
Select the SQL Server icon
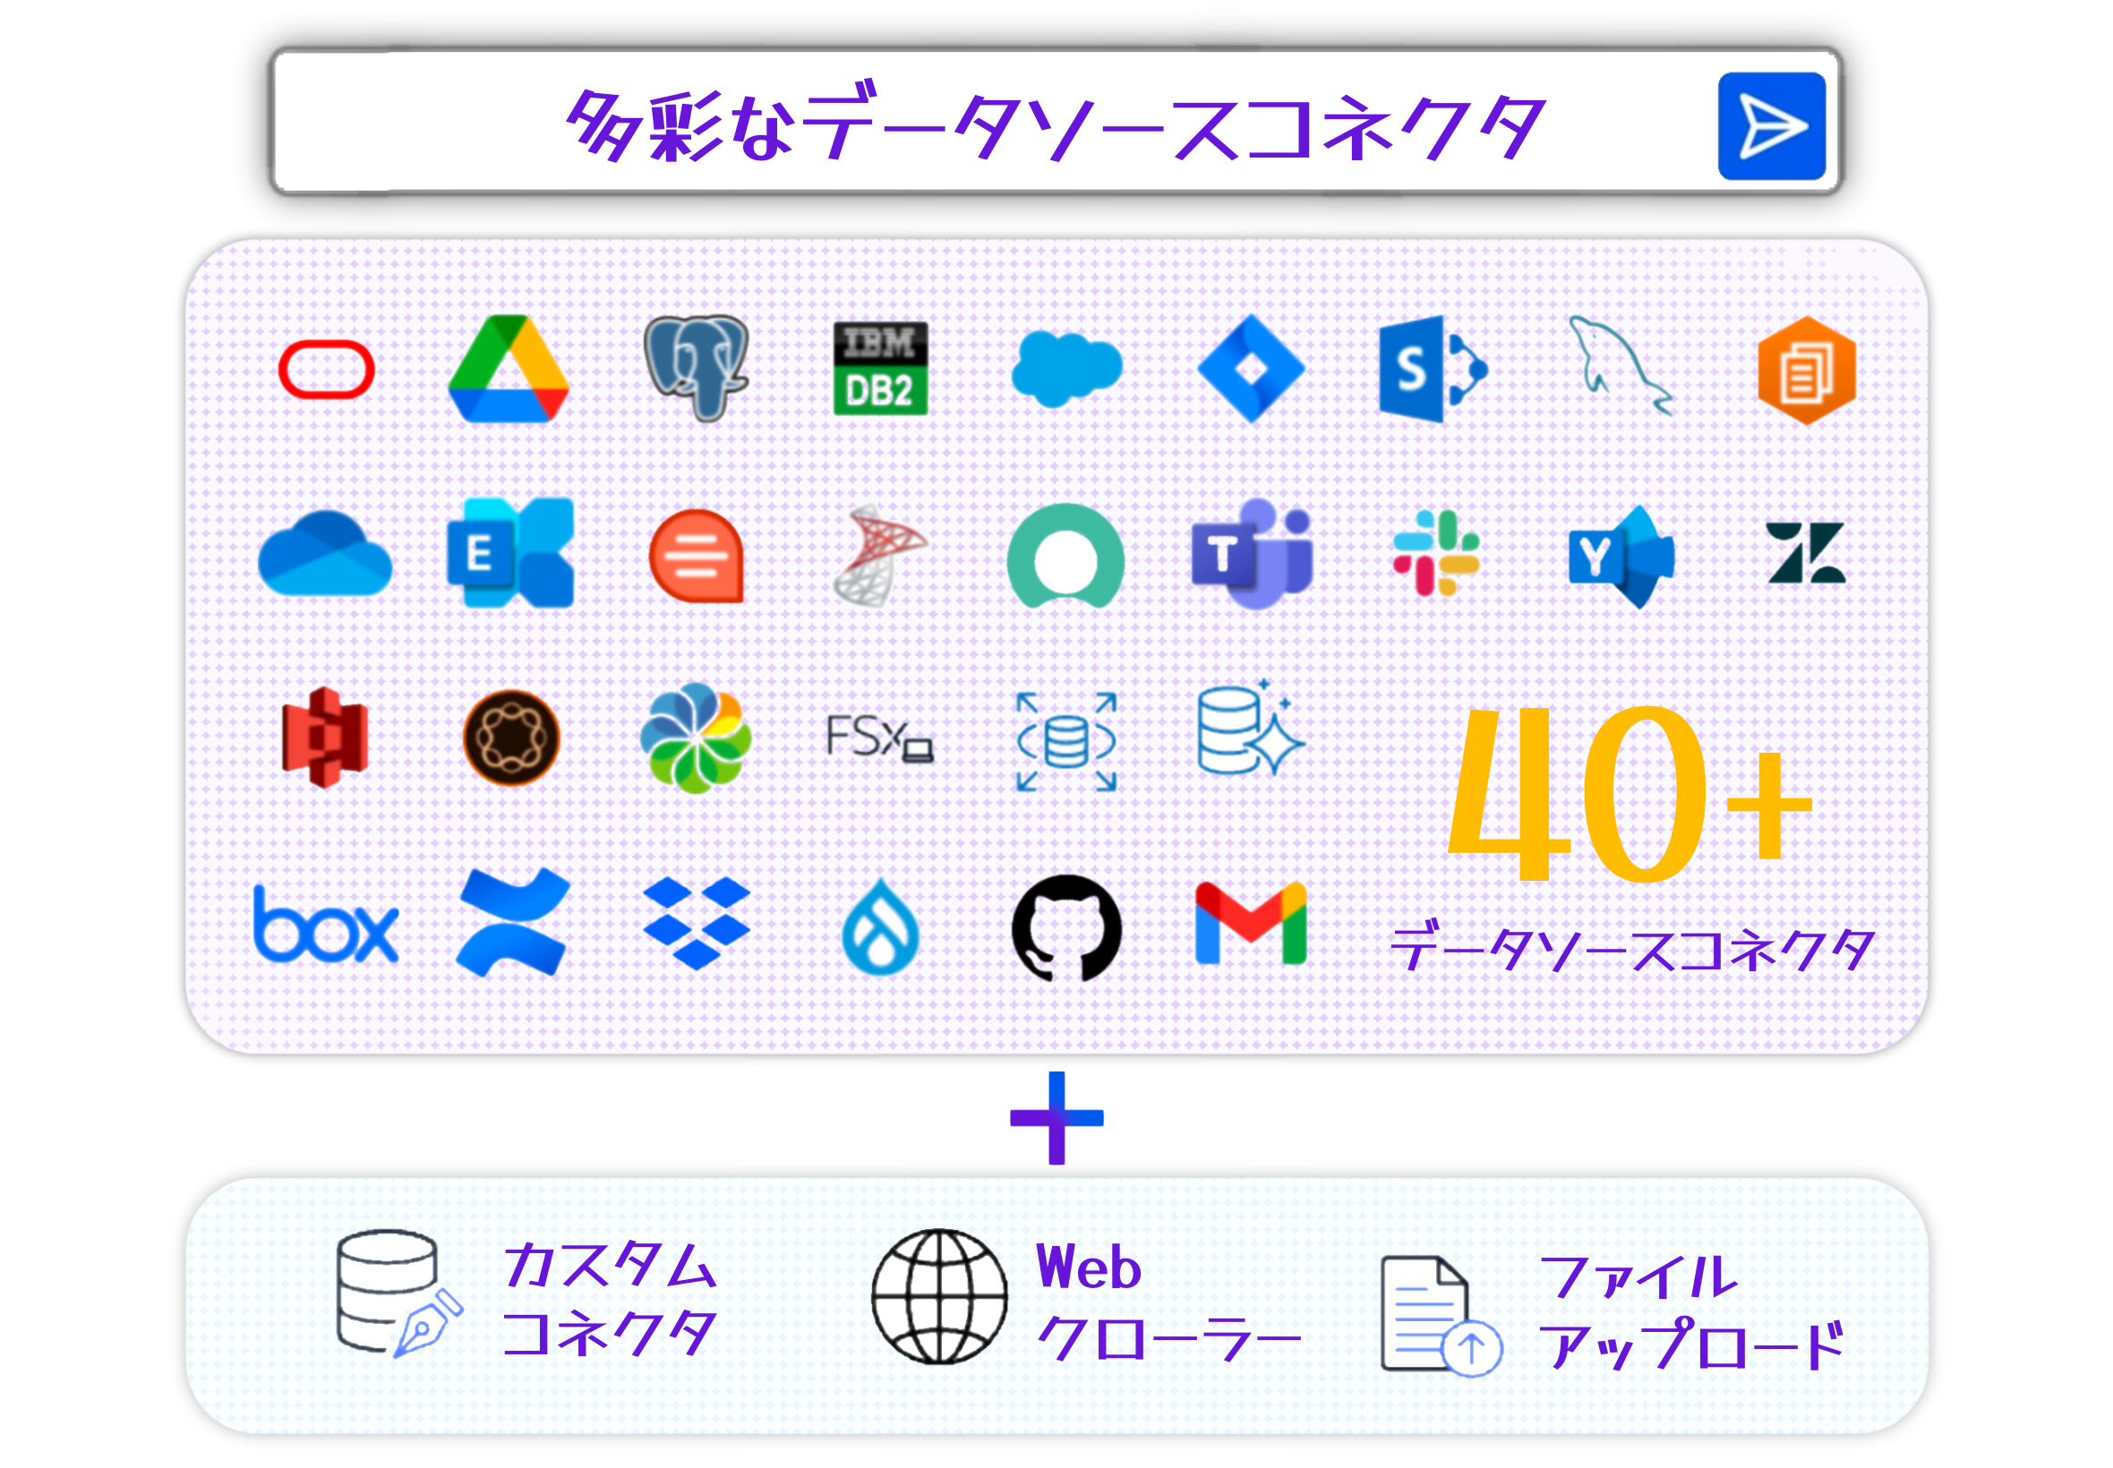[880, 555]
